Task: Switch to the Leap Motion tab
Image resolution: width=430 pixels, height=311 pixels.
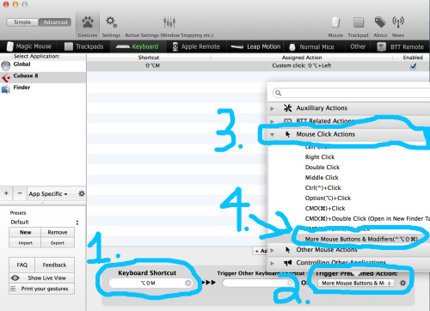Action: (x=255, y=46)
